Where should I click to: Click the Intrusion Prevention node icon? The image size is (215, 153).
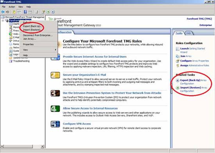(11, 41)
